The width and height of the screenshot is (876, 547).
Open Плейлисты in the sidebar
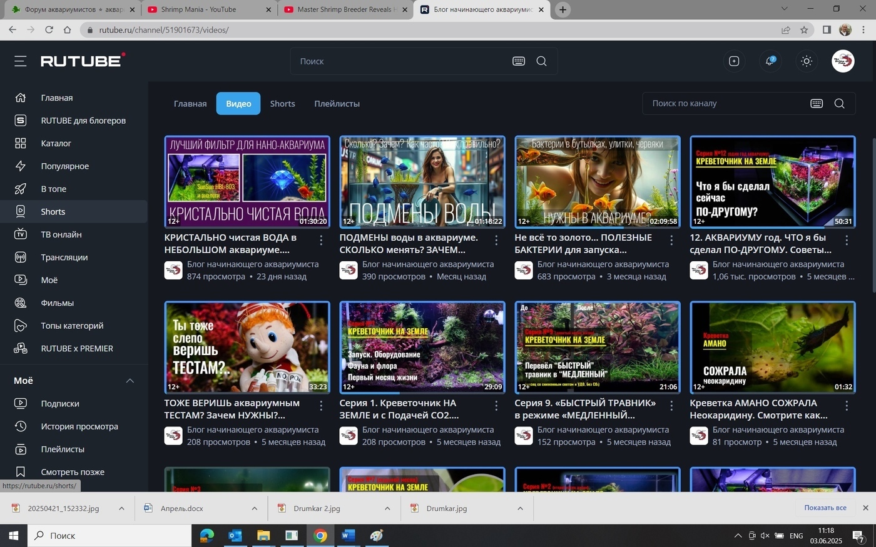pos(74,449)
